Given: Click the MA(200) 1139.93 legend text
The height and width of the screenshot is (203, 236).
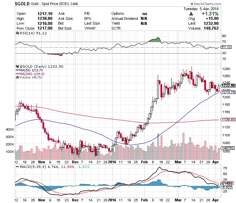Looking at the screenshot, I should [32, 74].
